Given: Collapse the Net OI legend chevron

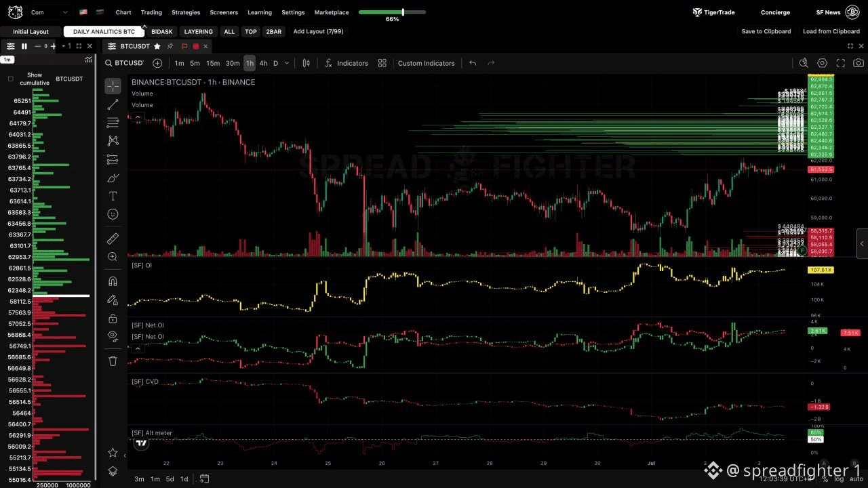Looking at the screenshot, I should (x=137, y=348).
